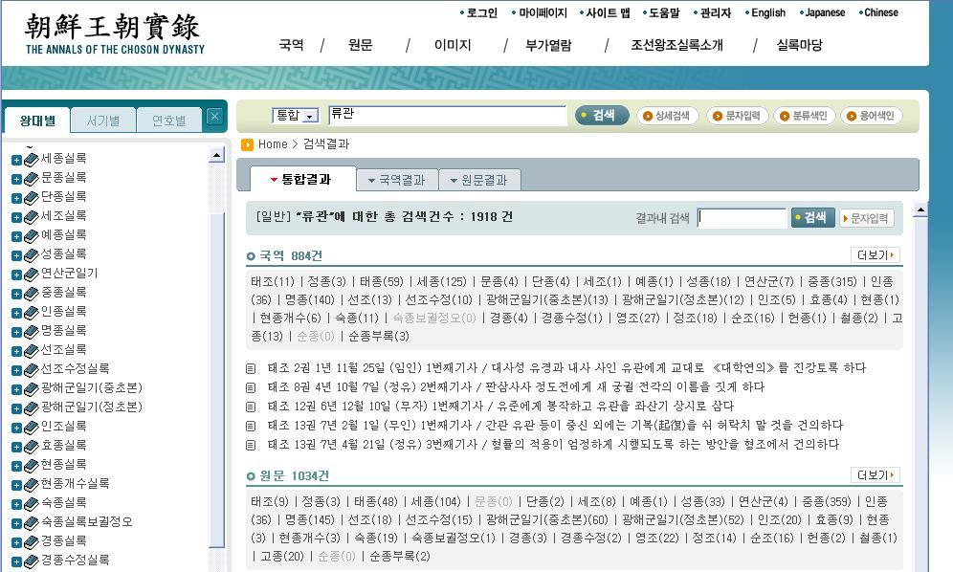Click the book icon beside 경종실록
Screen dimensions: 953x572
click(x=31, y=542)
